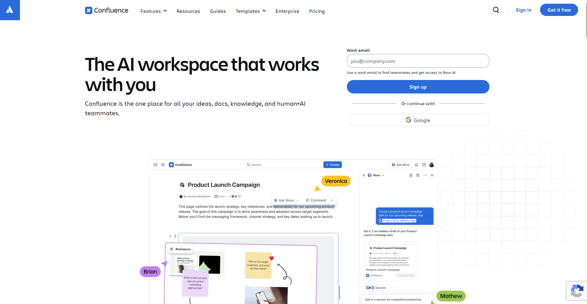The height and width of the screenshot is (304, 587).
Task: Open the Sources chip in the Rovo panel
Action: [x=376, y=288]
